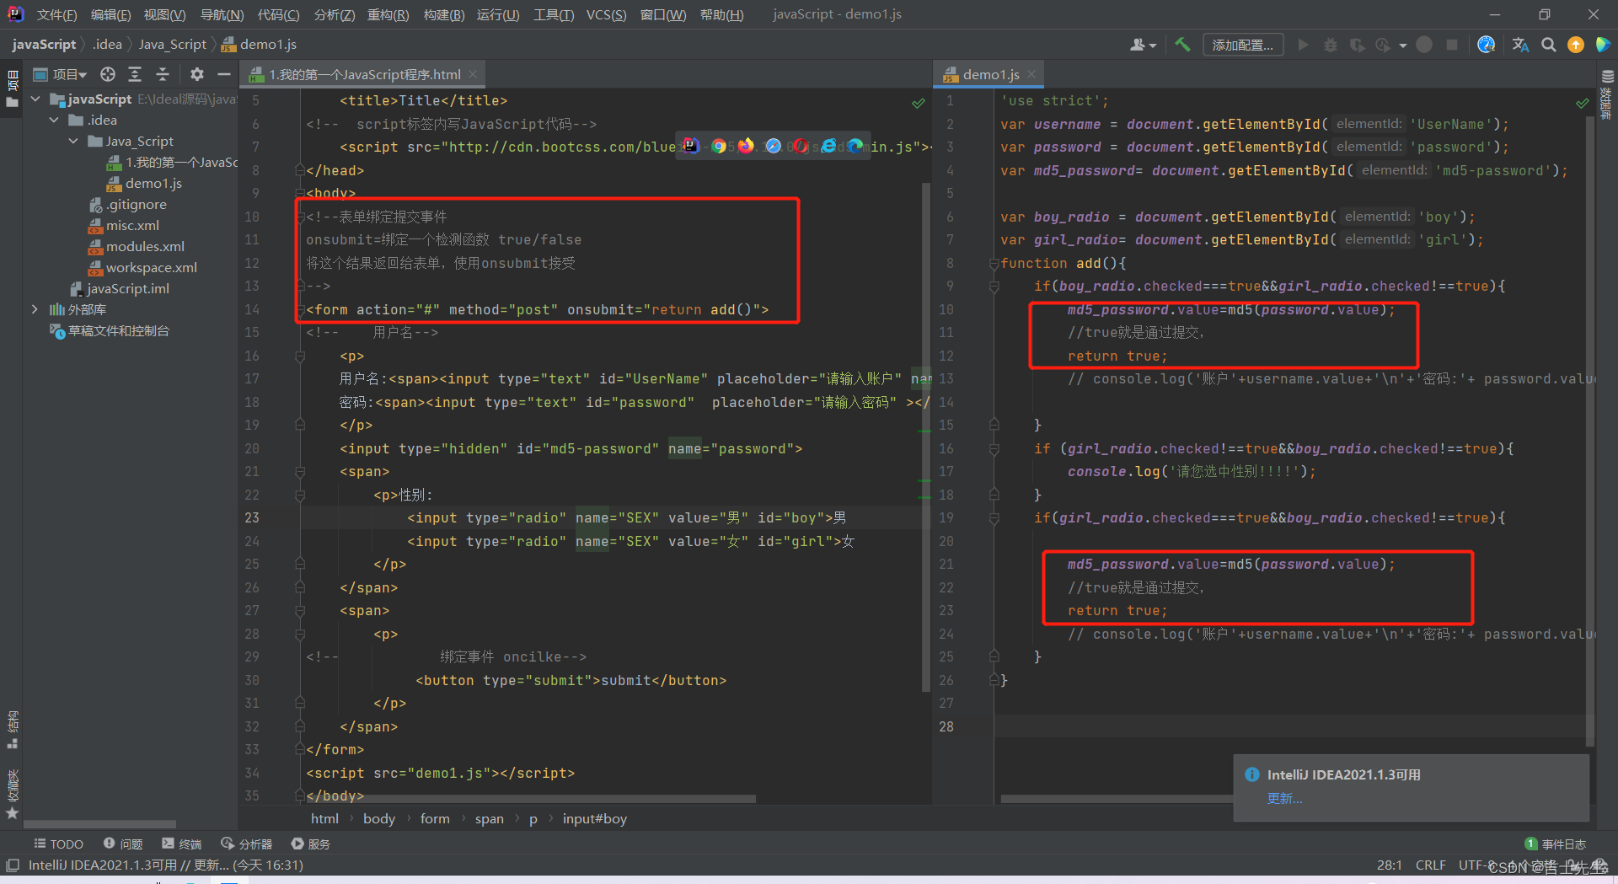
Task: Open in Internet Explorer browser icon
Action: (828, 146)
